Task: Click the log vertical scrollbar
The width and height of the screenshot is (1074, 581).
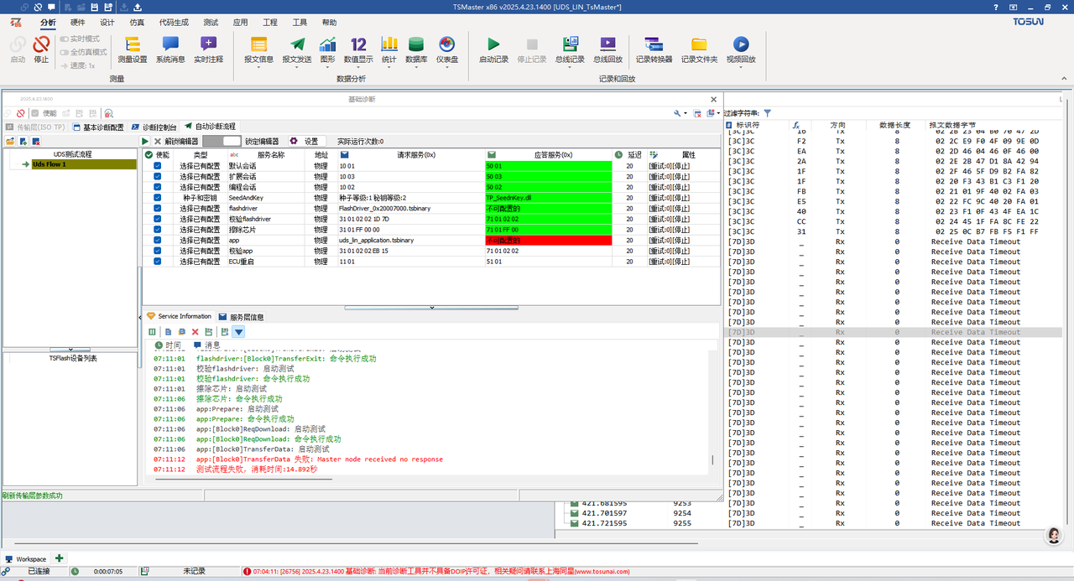Action: point(714,459)
